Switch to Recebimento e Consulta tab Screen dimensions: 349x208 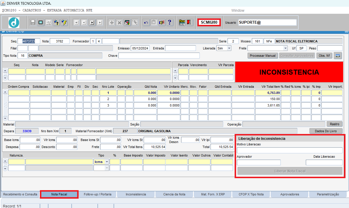tap(20, 195)
